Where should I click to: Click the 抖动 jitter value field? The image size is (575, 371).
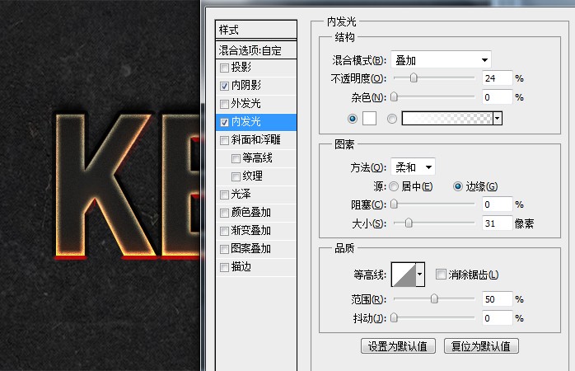tap(497, 318)
